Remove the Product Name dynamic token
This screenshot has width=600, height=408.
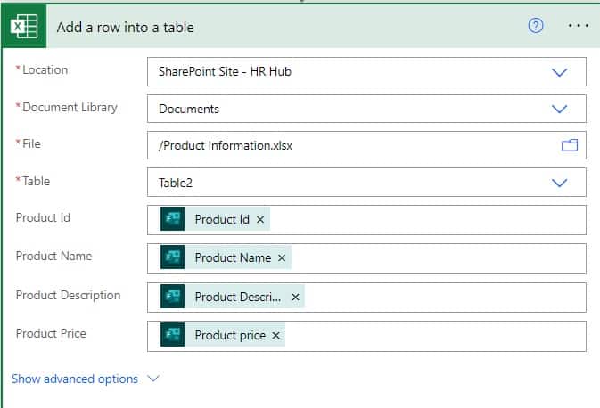tap(282, 257)
